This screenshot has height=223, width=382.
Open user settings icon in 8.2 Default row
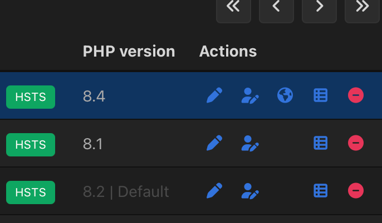[x=249, y=191]
